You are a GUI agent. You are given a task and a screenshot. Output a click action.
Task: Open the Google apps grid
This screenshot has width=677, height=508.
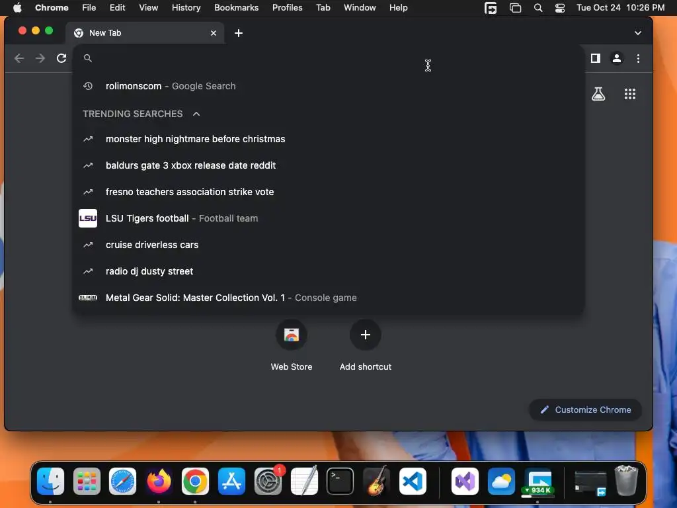pos(630,94)
